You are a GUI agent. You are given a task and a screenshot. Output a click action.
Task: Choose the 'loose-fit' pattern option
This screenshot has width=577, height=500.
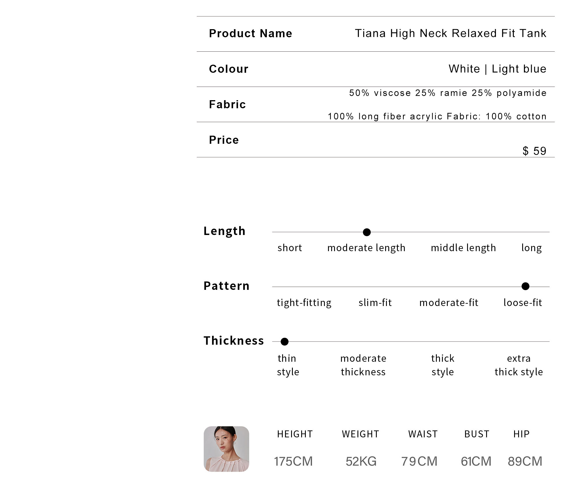pos(523,303)
